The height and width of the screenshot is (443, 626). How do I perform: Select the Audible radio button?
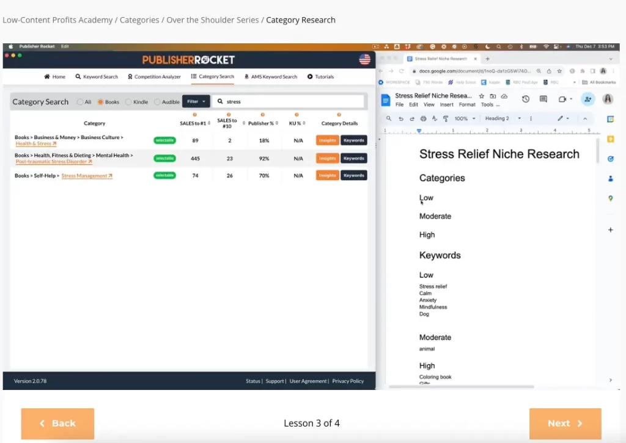coord(157,102)
